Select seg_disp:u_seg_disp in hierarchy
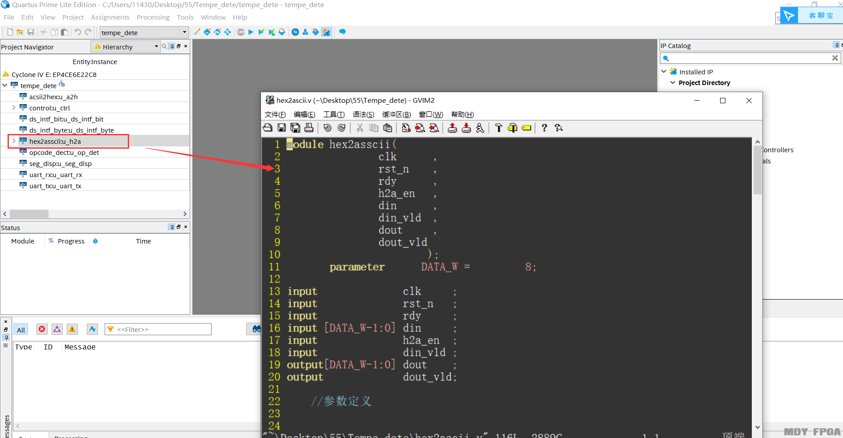 coord(61,163)
